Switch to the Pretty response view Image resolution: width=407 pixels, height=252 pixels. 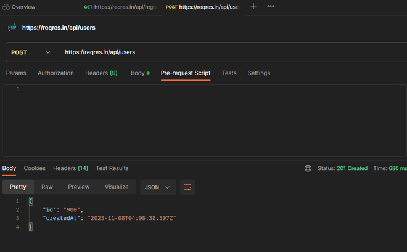pyautogui.click(x=18, y=187)
